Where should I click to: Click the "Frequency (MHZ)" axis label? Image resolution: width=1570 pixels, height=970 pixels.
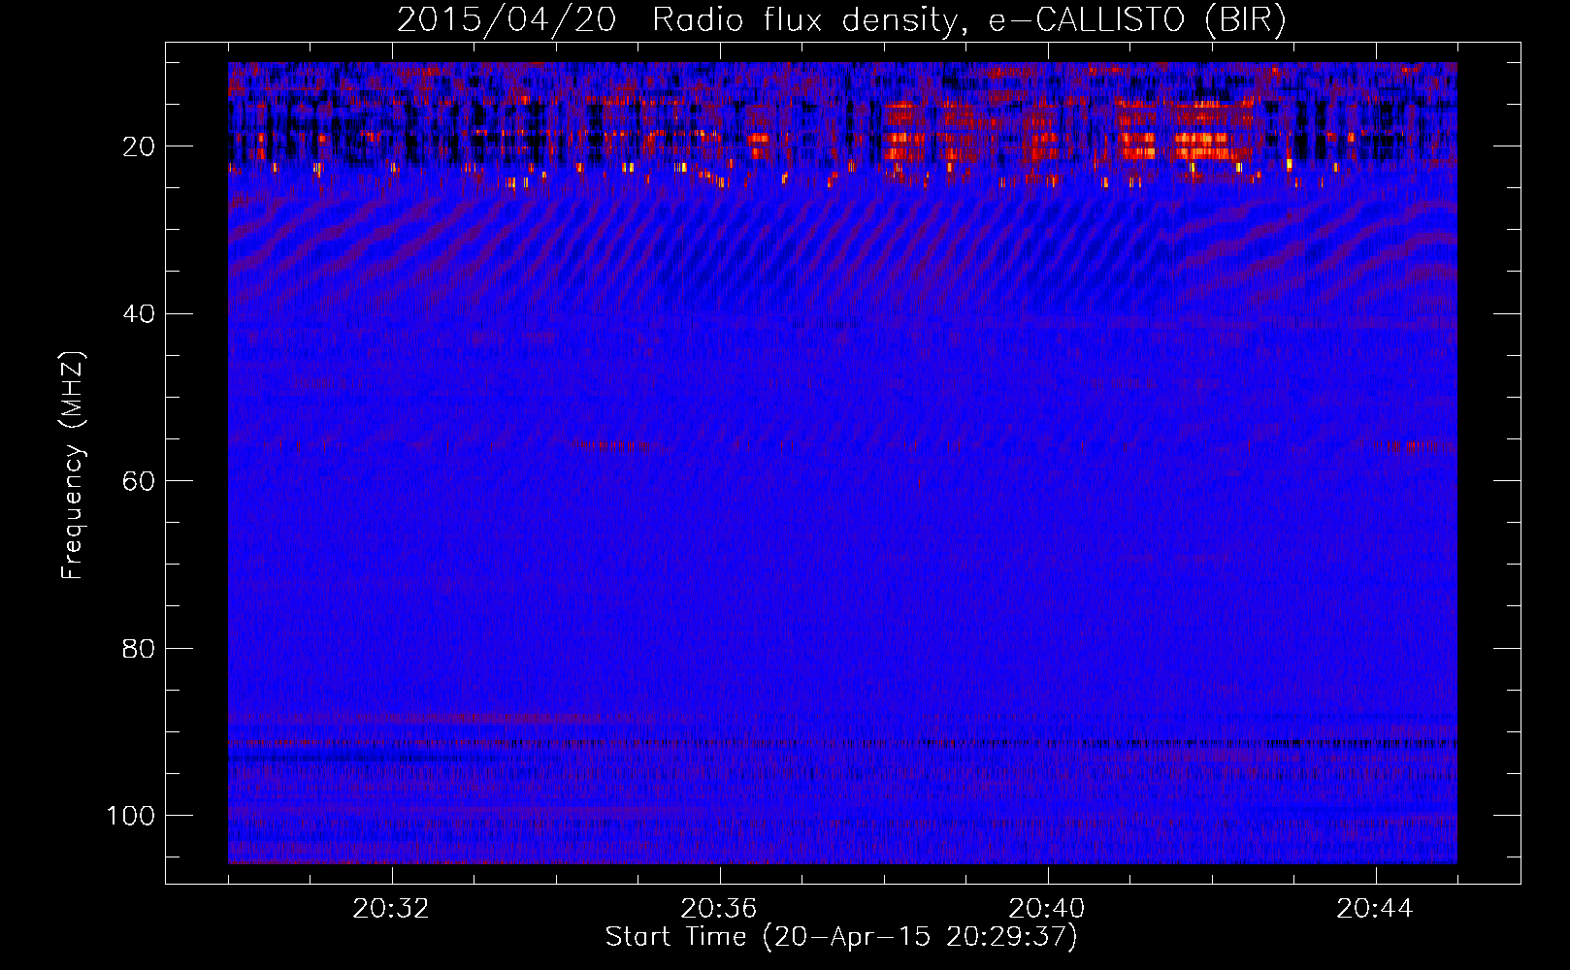pos(74,465)
